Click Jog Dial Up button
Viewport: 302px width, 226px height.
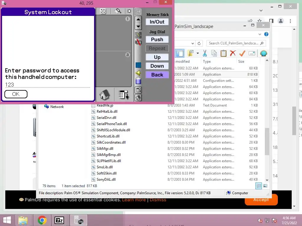157,57
